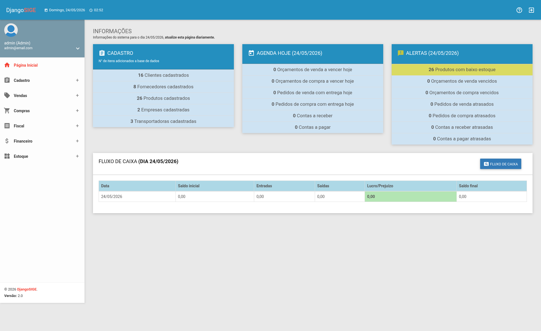Click the DjangoSIGE logo in header
Viewport: 541px width, 331px height.
tap(21, 10)
